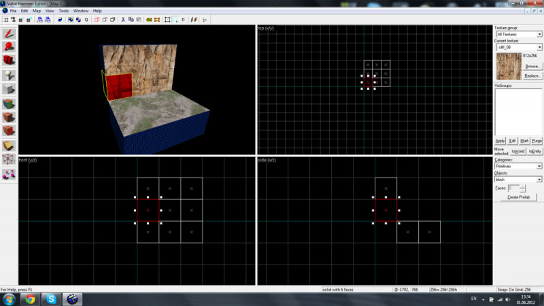Hide selected objects
The width and height of the screenshot is (544, 306).
point(97,20)
